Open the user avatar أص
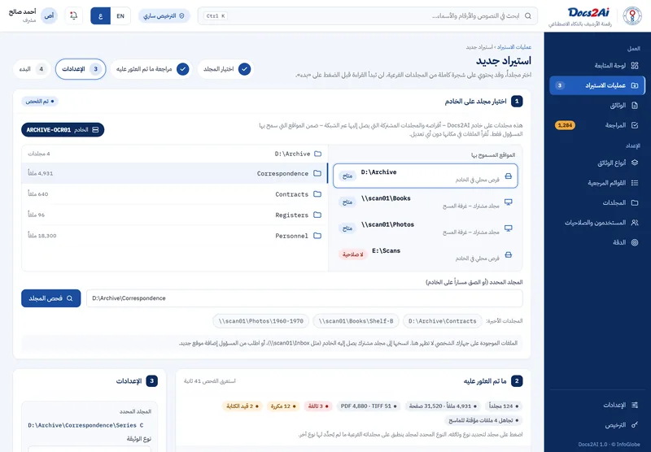This screenshot has width=651, height=452. click(49, 15)
